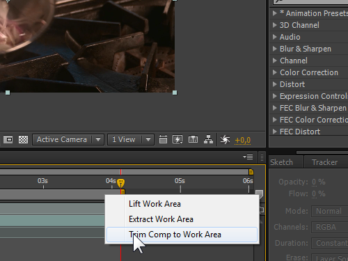Expand the Audio effects category

coord(275,37)
